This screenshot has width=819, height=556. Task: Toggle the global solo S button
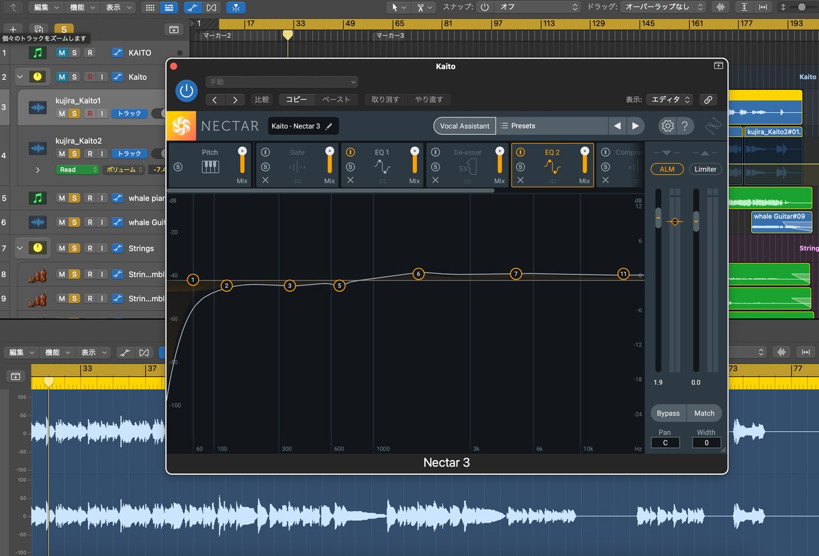(x=64, y=30)
